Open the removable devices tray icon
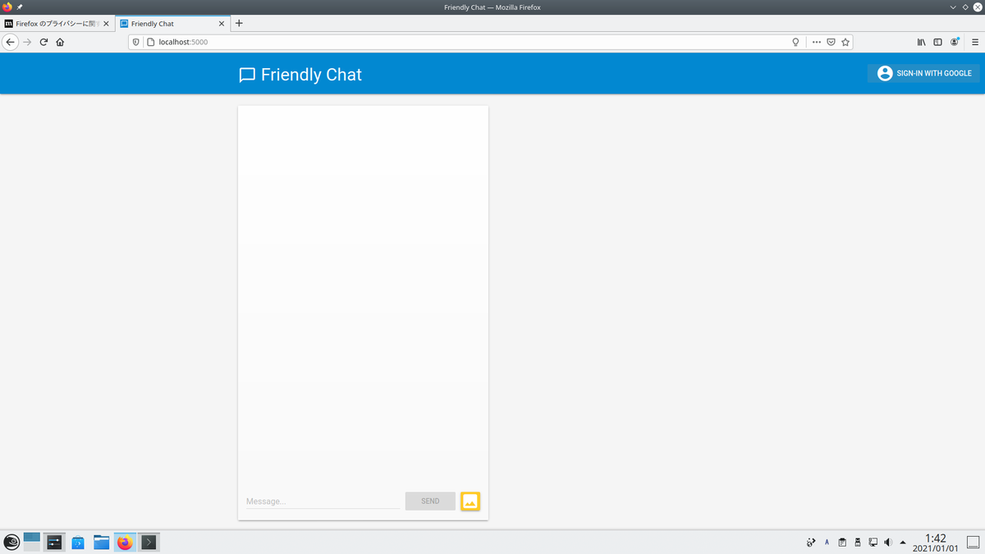 858,542
